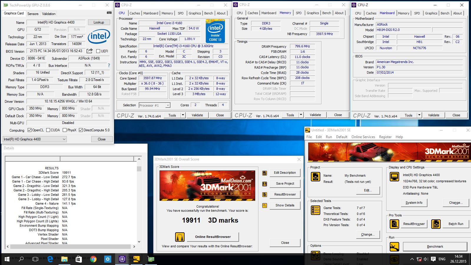Click Show Details magnifier icon
Viewport: 471px width, 265px height.
(265, 206)
